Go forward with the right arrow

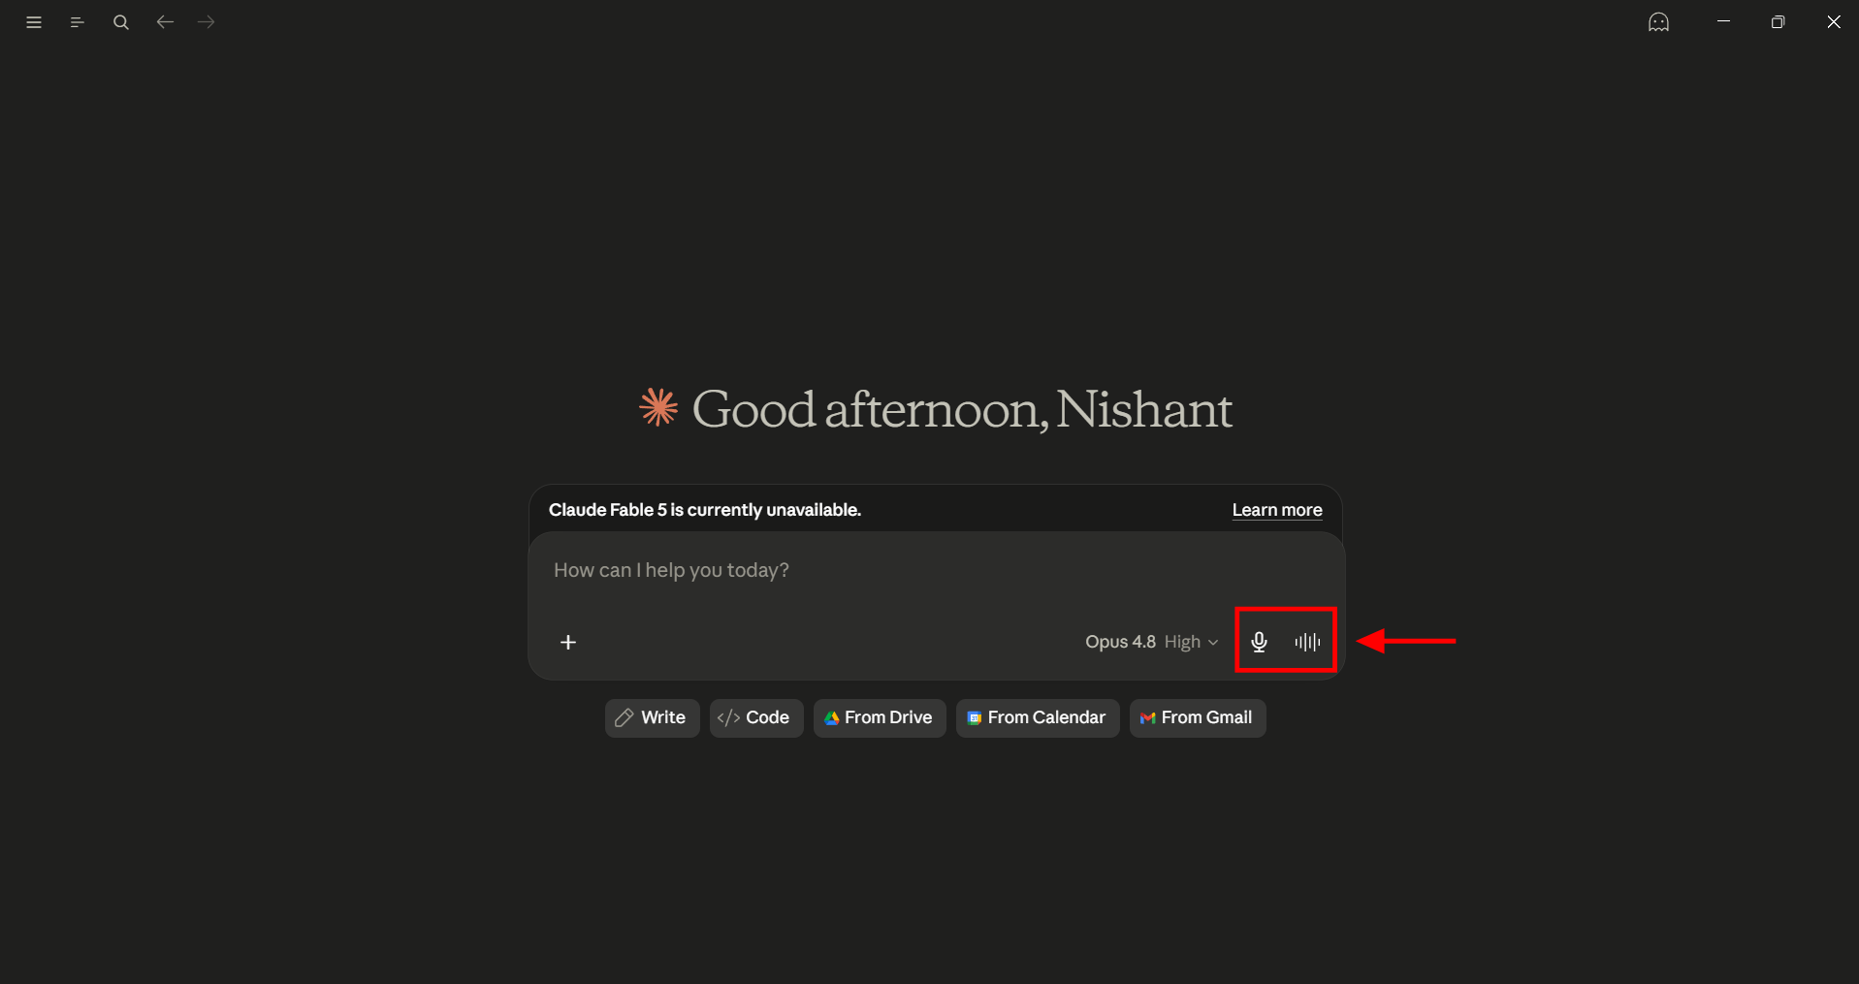click(x=207, y=21)
